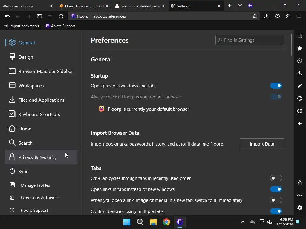
Task: Add a new sidebar panel with plus icon
Action: pyautogui.click(x=300, y=123)
